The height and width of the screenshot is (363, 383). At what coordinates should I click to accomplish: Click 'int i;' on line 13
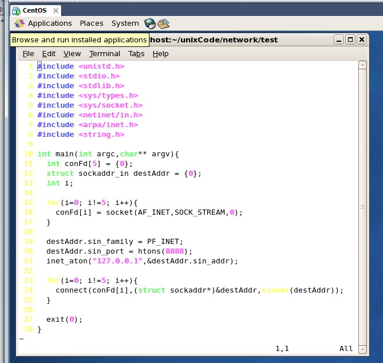60,183
